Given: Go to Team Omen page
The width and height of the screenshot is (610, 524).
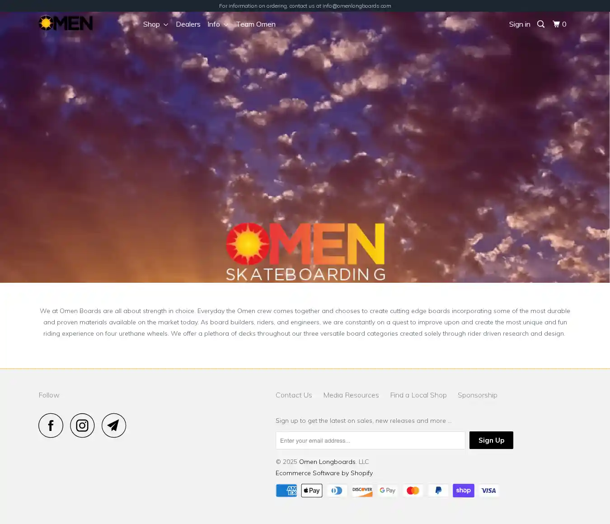Looking at the screenshot, I should click(x=255, y=24).
